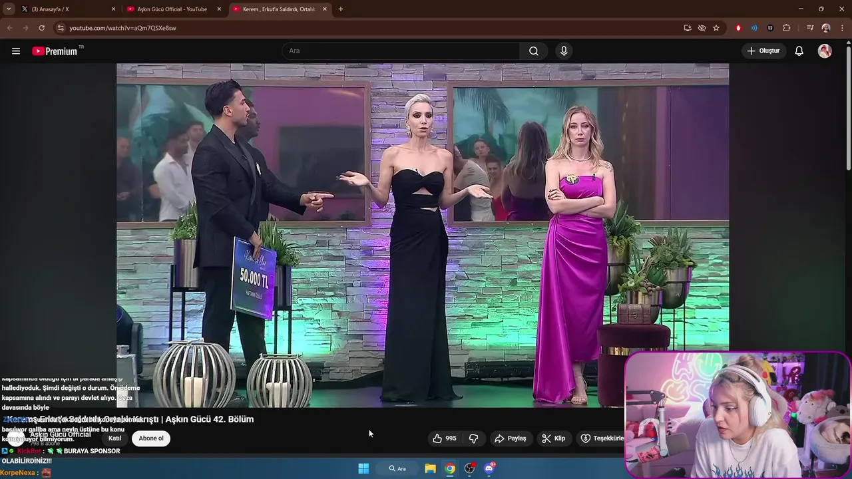Open a new browser tab
The height and width of the screenshot is (479, 852).
point(341,9)
